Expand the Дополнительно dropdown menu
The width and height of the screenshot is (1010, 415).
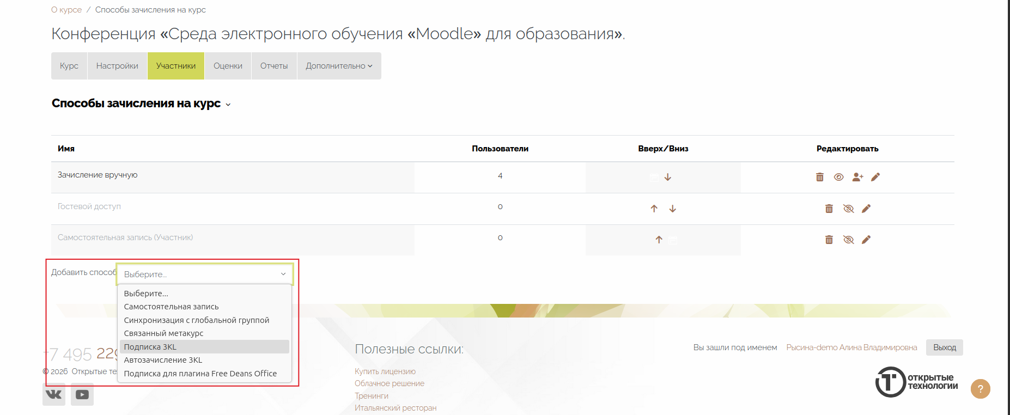[x=339, y=66]
